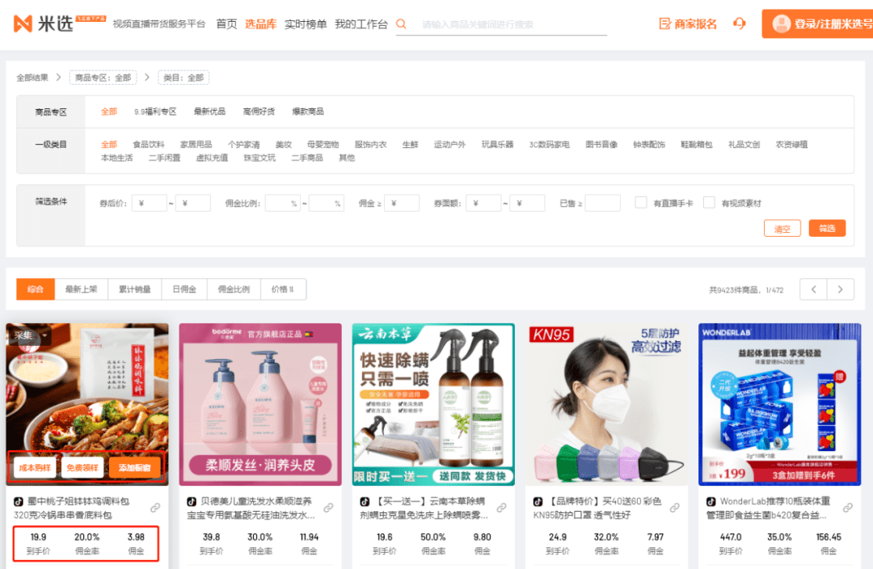Image resolution: width=873 pixels, height=569 pixels.
Task: Click the 商家报名 link
Action: (x=688, y=23)
